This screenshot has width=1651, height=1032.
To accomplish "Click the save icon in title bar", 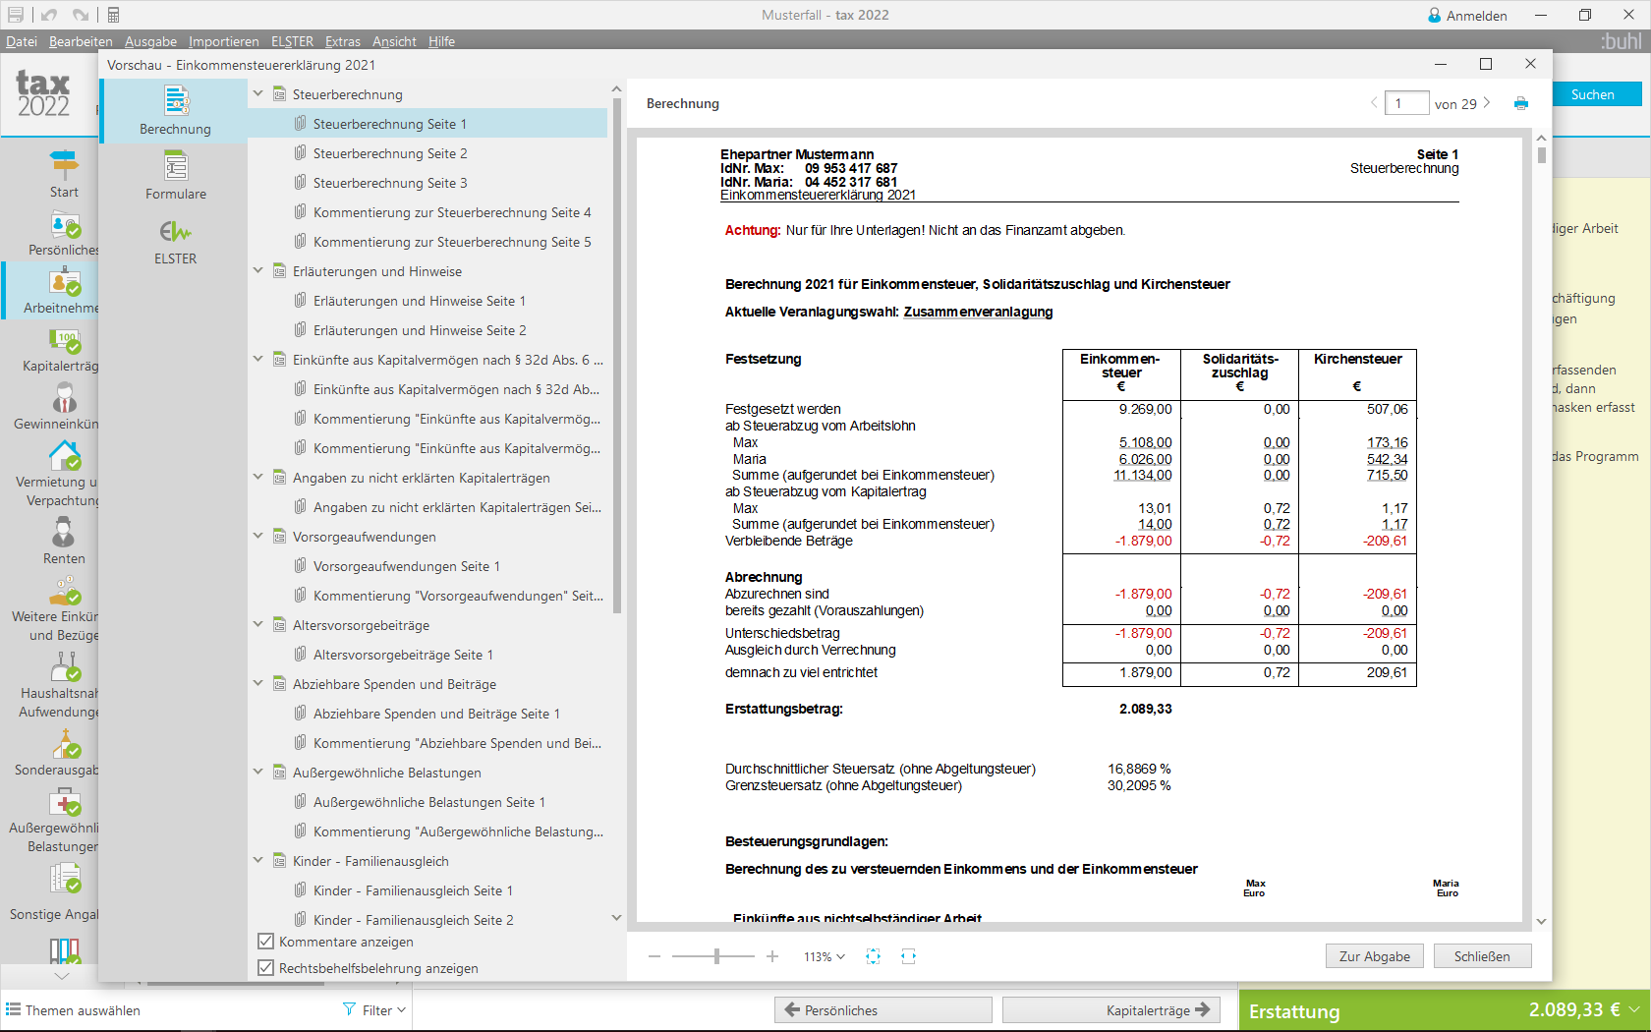I will tap(16, 15).
